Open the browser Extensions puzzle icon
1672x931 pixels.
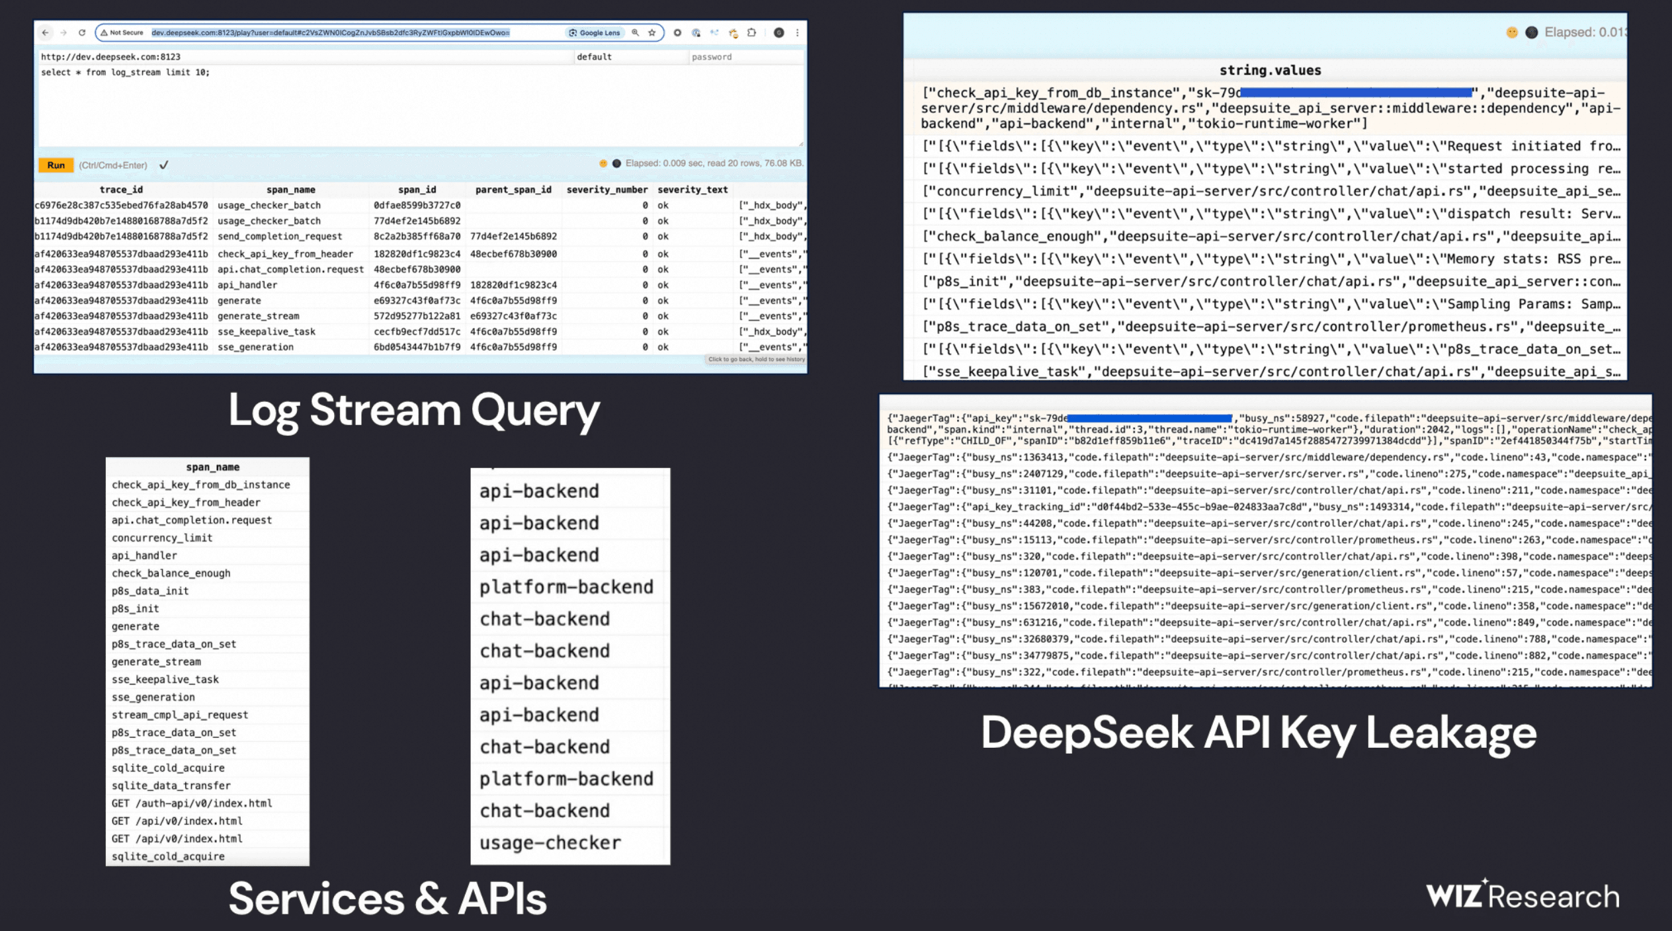point(752,32)
